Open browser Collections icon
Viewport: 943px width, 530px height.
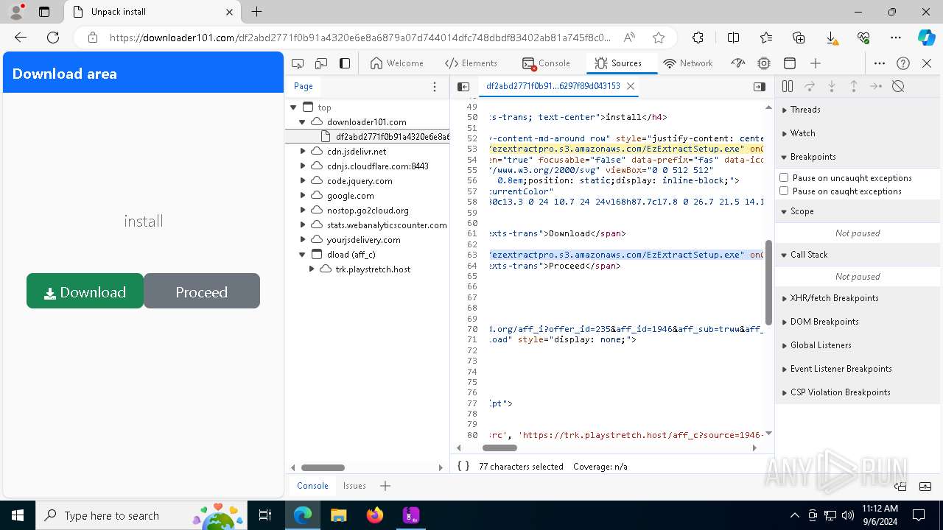[799, 38]
